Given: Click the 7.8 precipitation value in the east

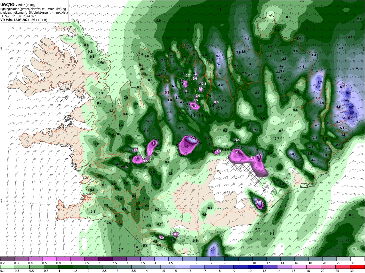Looking at the screenshot, I should tap(347, 102).
